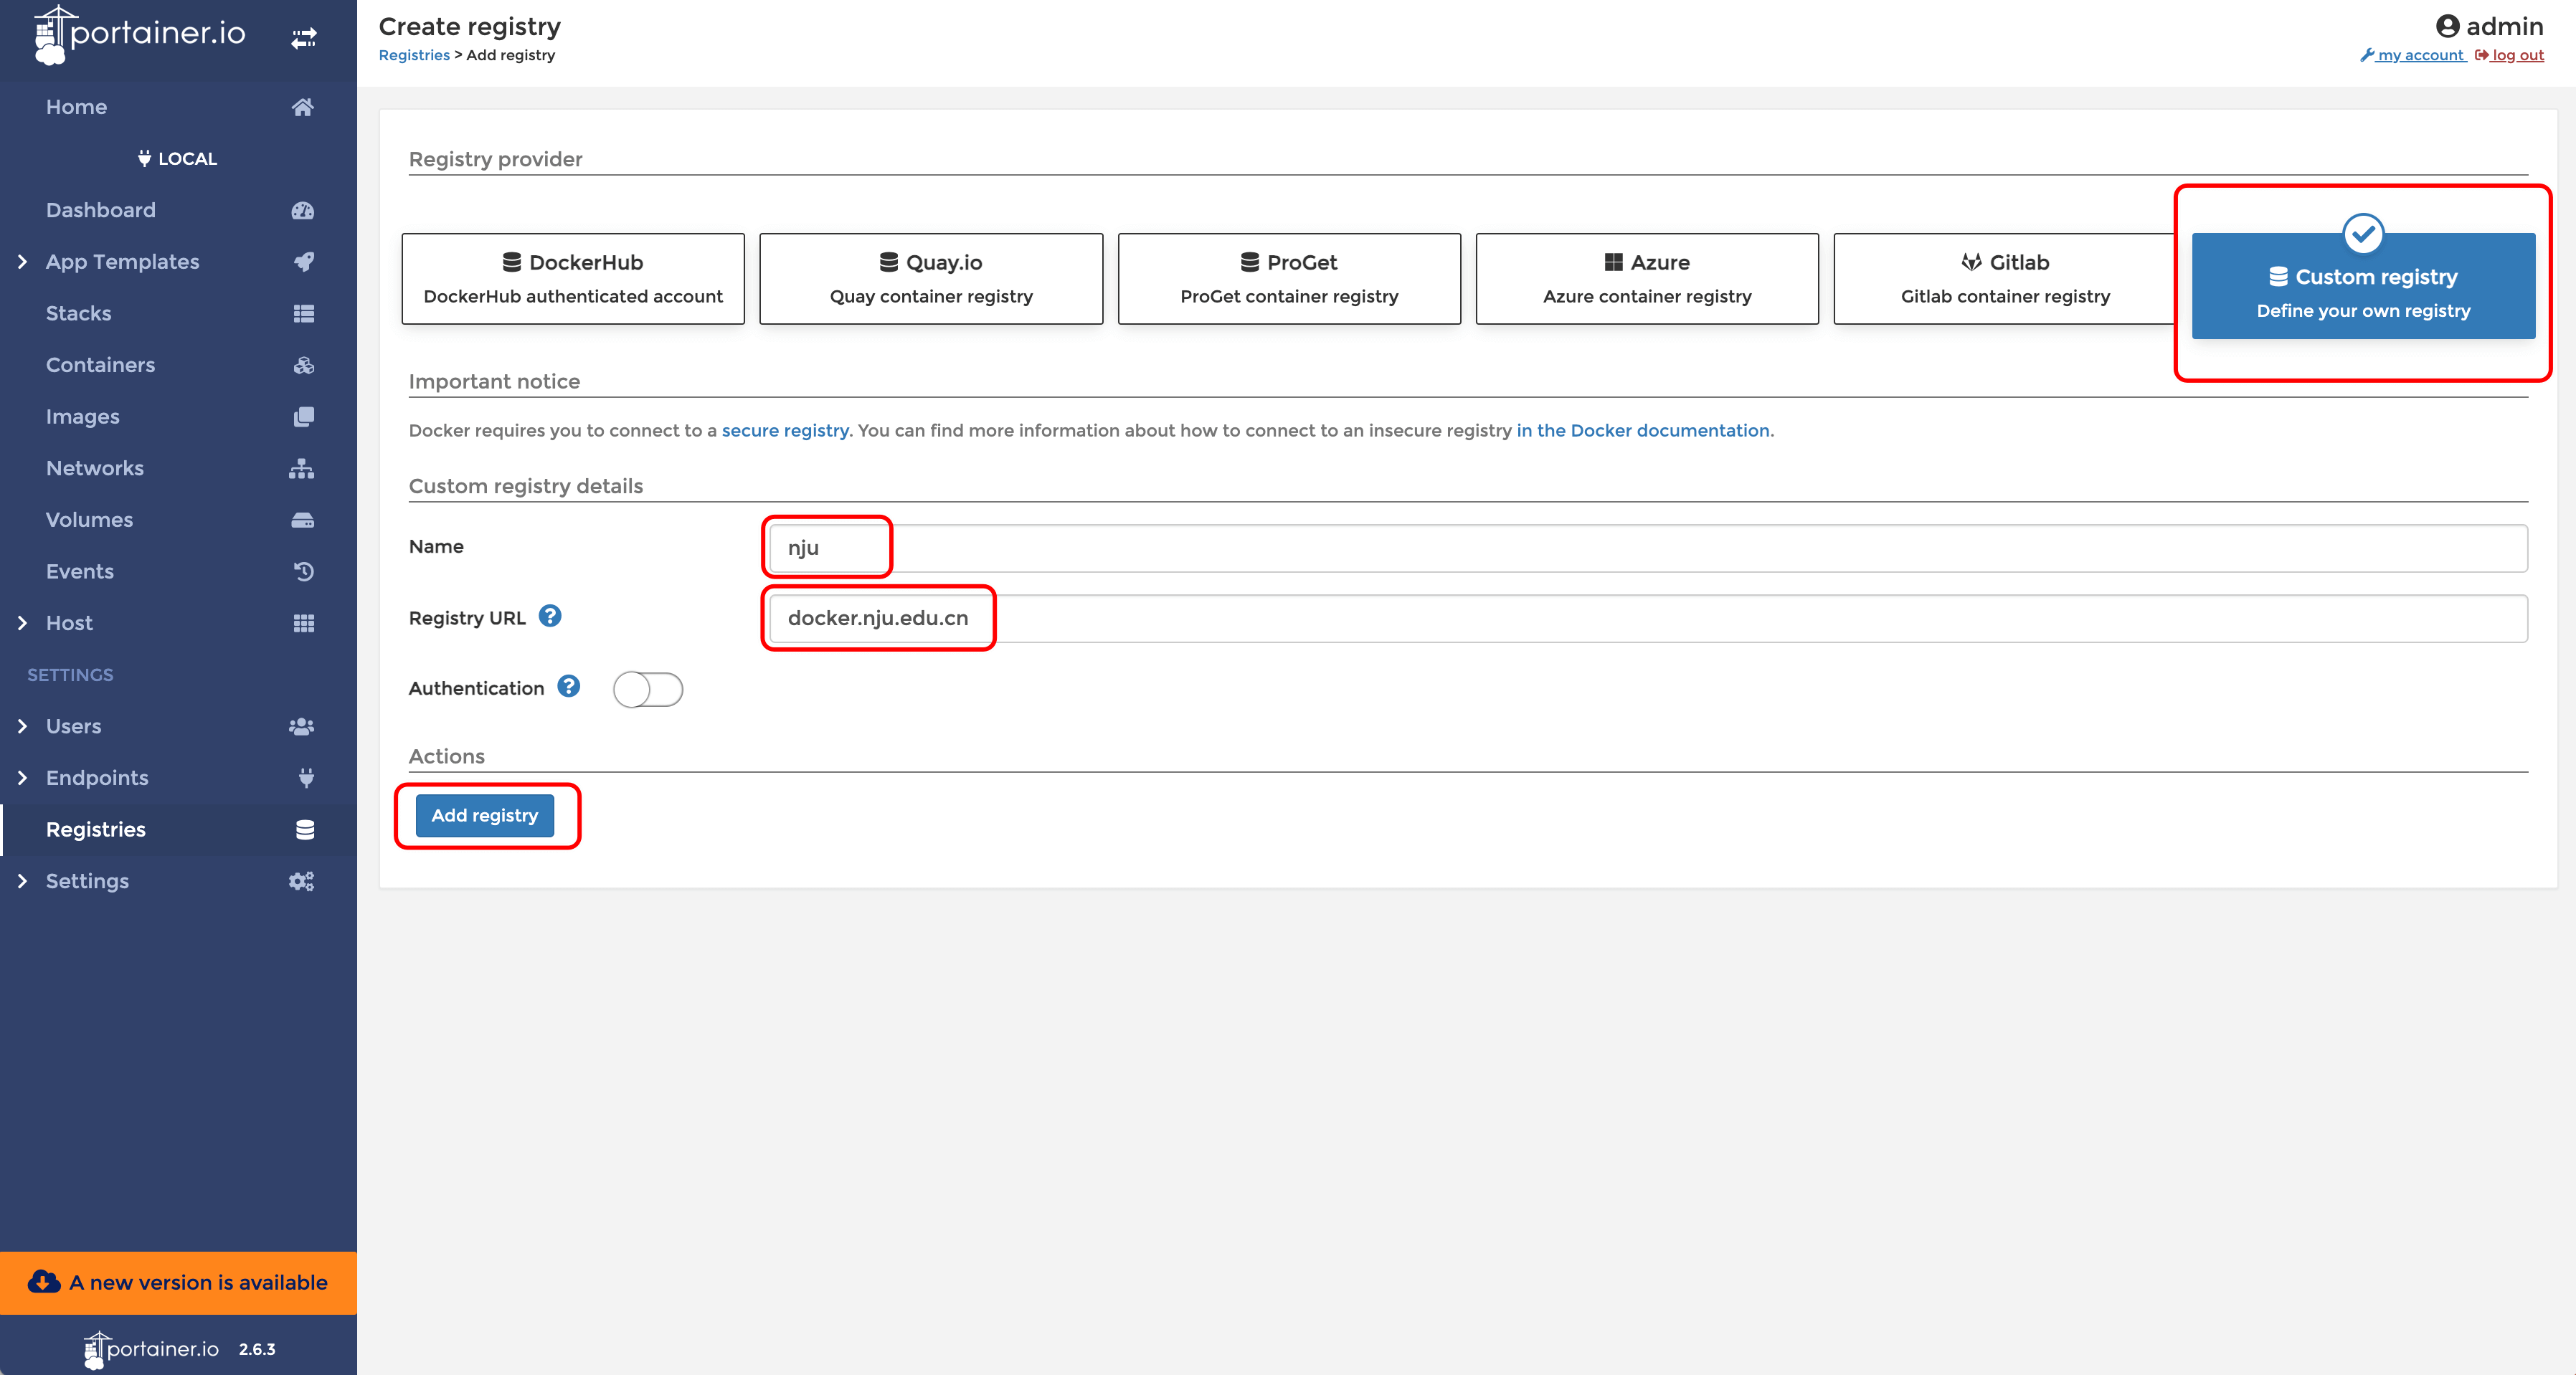The width and height of the screenshot is (2576, 1375).
Task: Open Registries in the sidebar
Action: [x=178, y=830]
